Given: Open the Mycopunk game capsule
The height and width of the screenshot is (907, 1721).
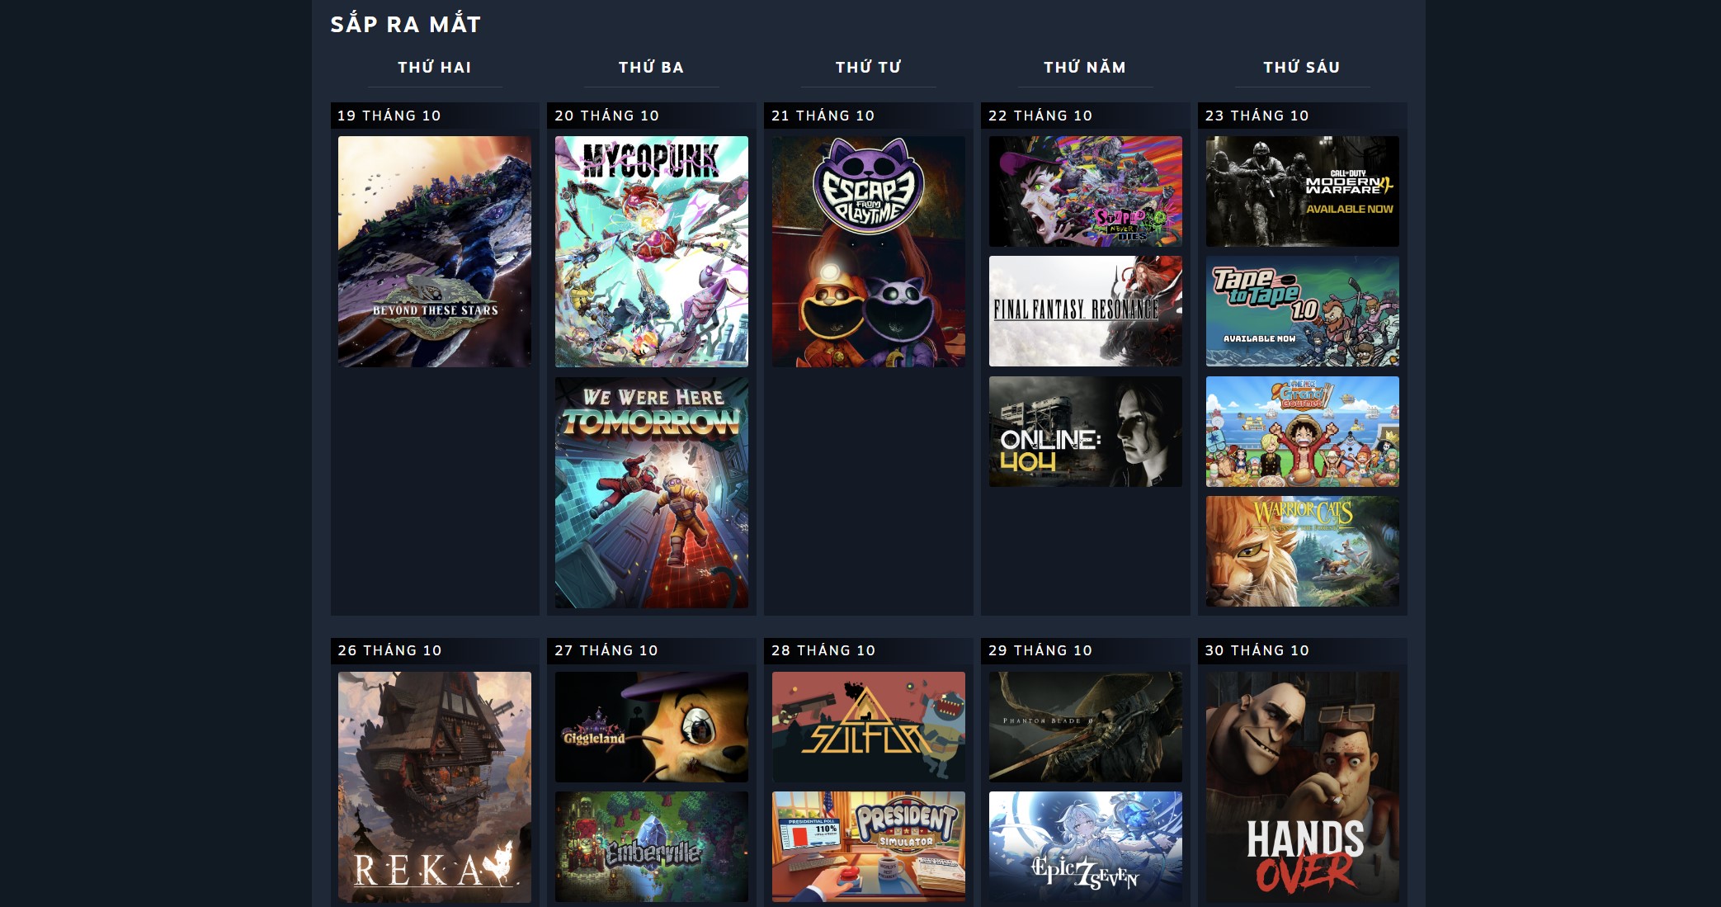Looking at the screenshot, I should click(x=652, y=252).
